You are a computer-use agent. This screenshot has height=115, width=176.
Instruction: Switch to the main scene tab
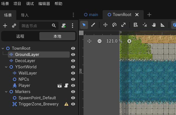pos(91,15)
